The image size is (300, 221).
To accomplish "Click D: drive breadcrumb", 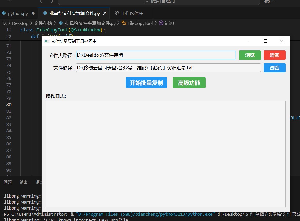I will point(4,23).
